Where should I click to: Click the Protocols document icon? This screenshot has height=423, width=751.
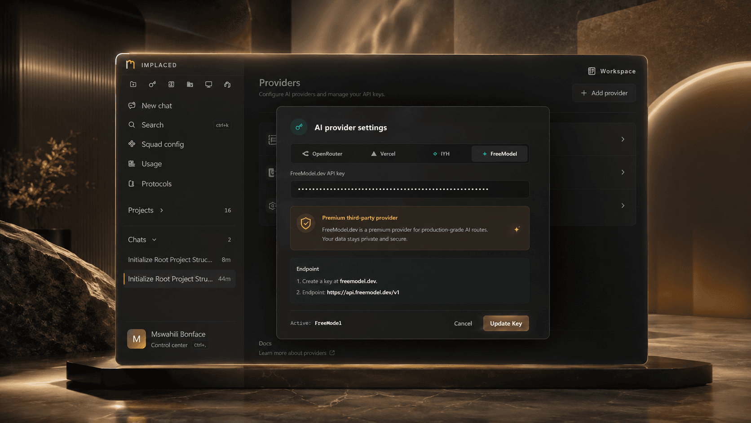[x=132, y=183]
